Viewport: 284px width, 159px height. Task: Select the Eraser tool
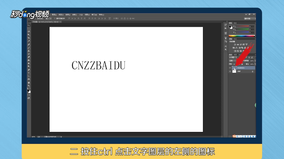29,57
